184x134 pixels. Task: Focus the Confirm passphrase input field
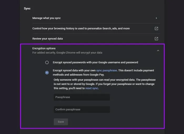point(82,109)
